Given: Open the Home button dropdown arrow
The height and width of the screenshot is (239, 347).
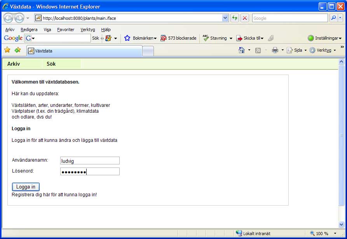Looking at the screenshot, I should click(249, 50).
